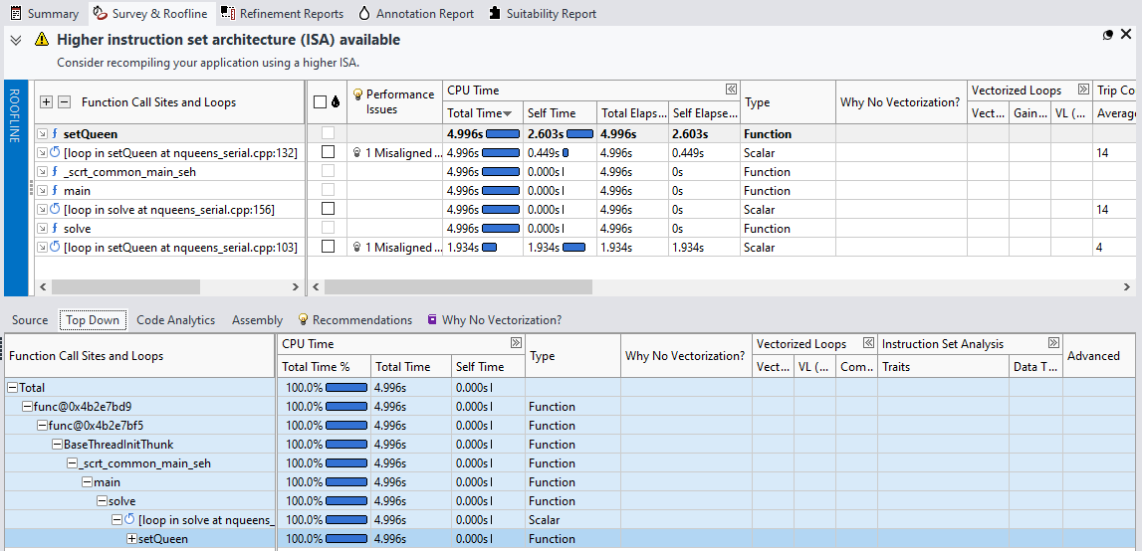
Task: Collapse the ISA warning message chevron
Action: 16,40
